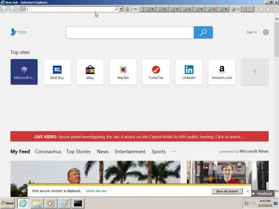The height and width of the screenshot is (209, 279).
Task: Switch to the Entertainment feed tab
Action: click(x=130, y=152)
